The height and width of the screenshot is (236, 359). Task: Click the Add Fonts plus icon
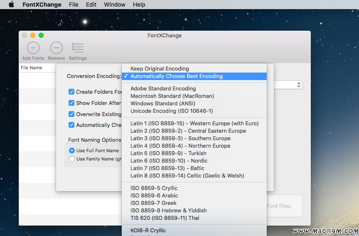[x=33, y=48]
